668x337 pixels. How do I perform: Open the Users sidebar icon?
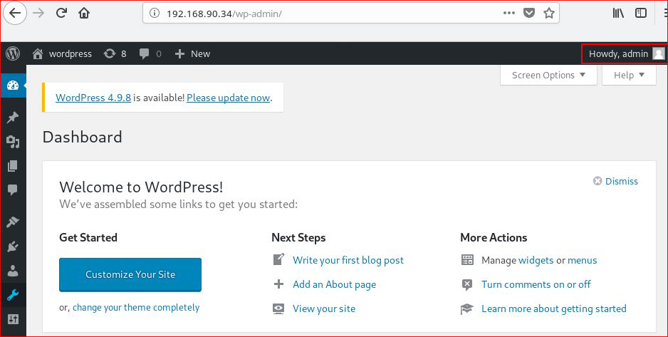point(13,271)
